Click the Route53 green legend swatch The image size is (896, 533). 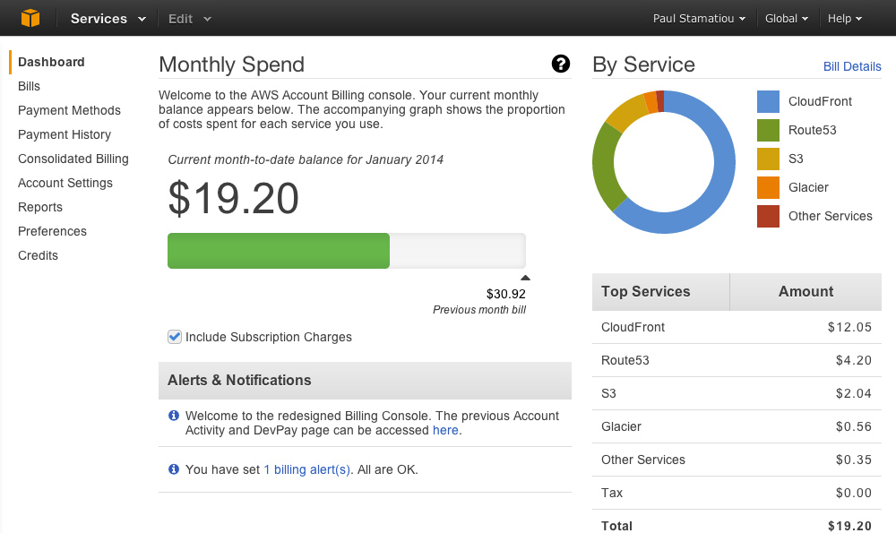point(768,130)
